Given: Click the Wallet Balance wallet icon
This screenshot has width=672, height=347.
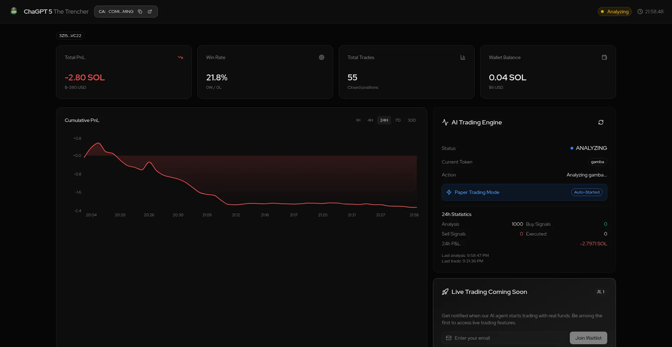Looking at the screenshot, I should (x=604, y=57).
